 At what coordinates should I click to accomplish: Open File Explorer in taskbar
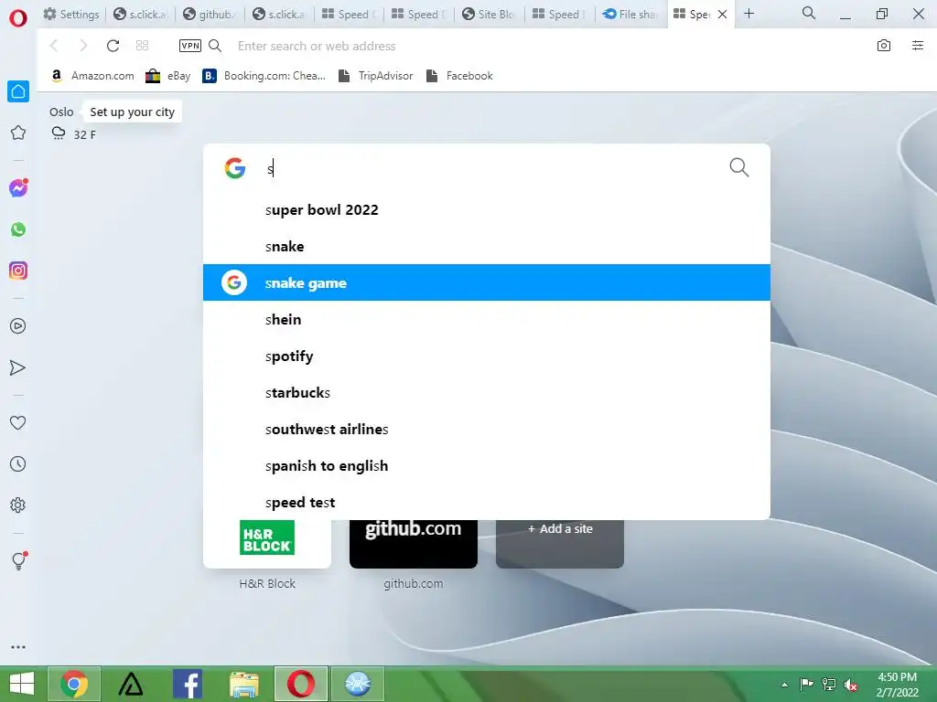[x=243, y=684]
